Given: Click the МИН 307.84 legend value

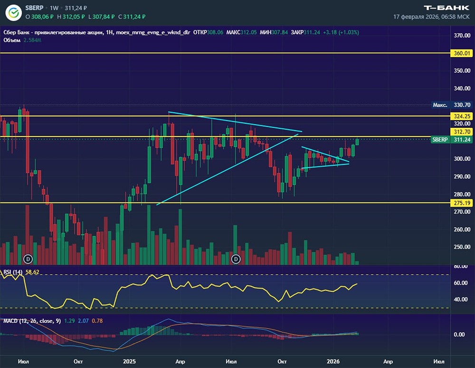Looking at the screenshot, I should point(274,32).
